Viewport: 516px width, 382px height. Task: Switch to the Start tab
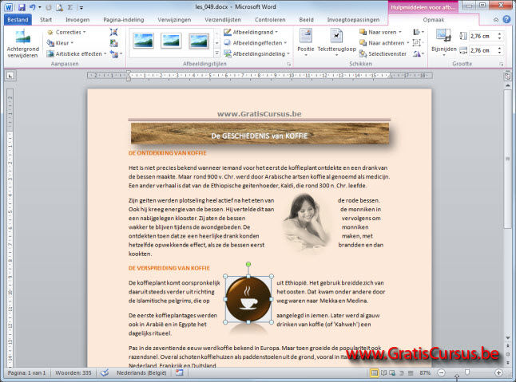(x=46, y=20)
